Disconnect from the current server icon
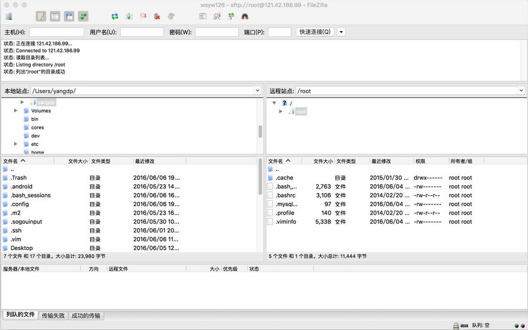The image size is (528, 330). click(157, 16)
